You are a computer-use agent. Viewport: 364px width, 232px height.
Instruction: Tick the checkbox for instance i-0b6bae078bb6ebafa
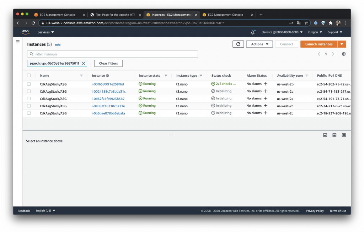click(x=29, y=113)
